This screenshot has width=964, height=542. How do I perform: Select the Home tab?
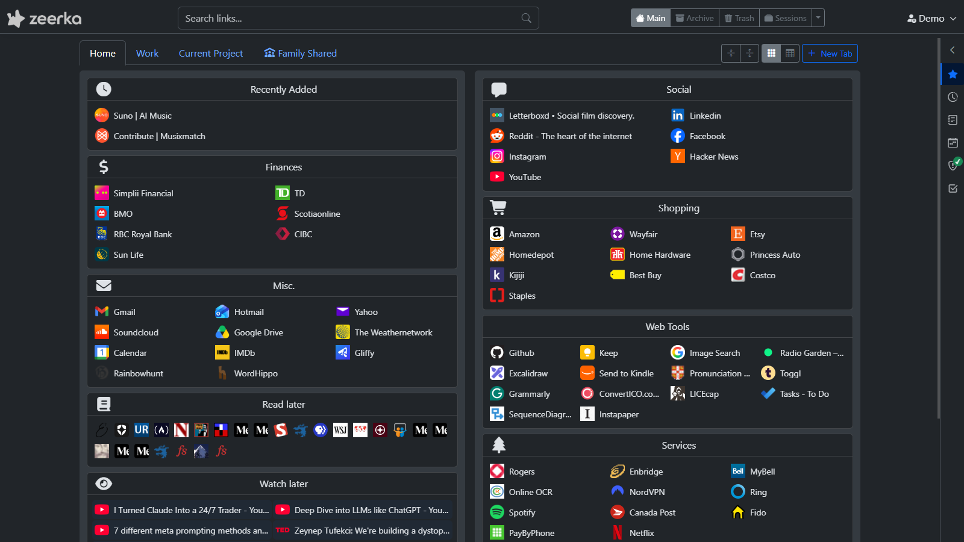tap(102, 53)
